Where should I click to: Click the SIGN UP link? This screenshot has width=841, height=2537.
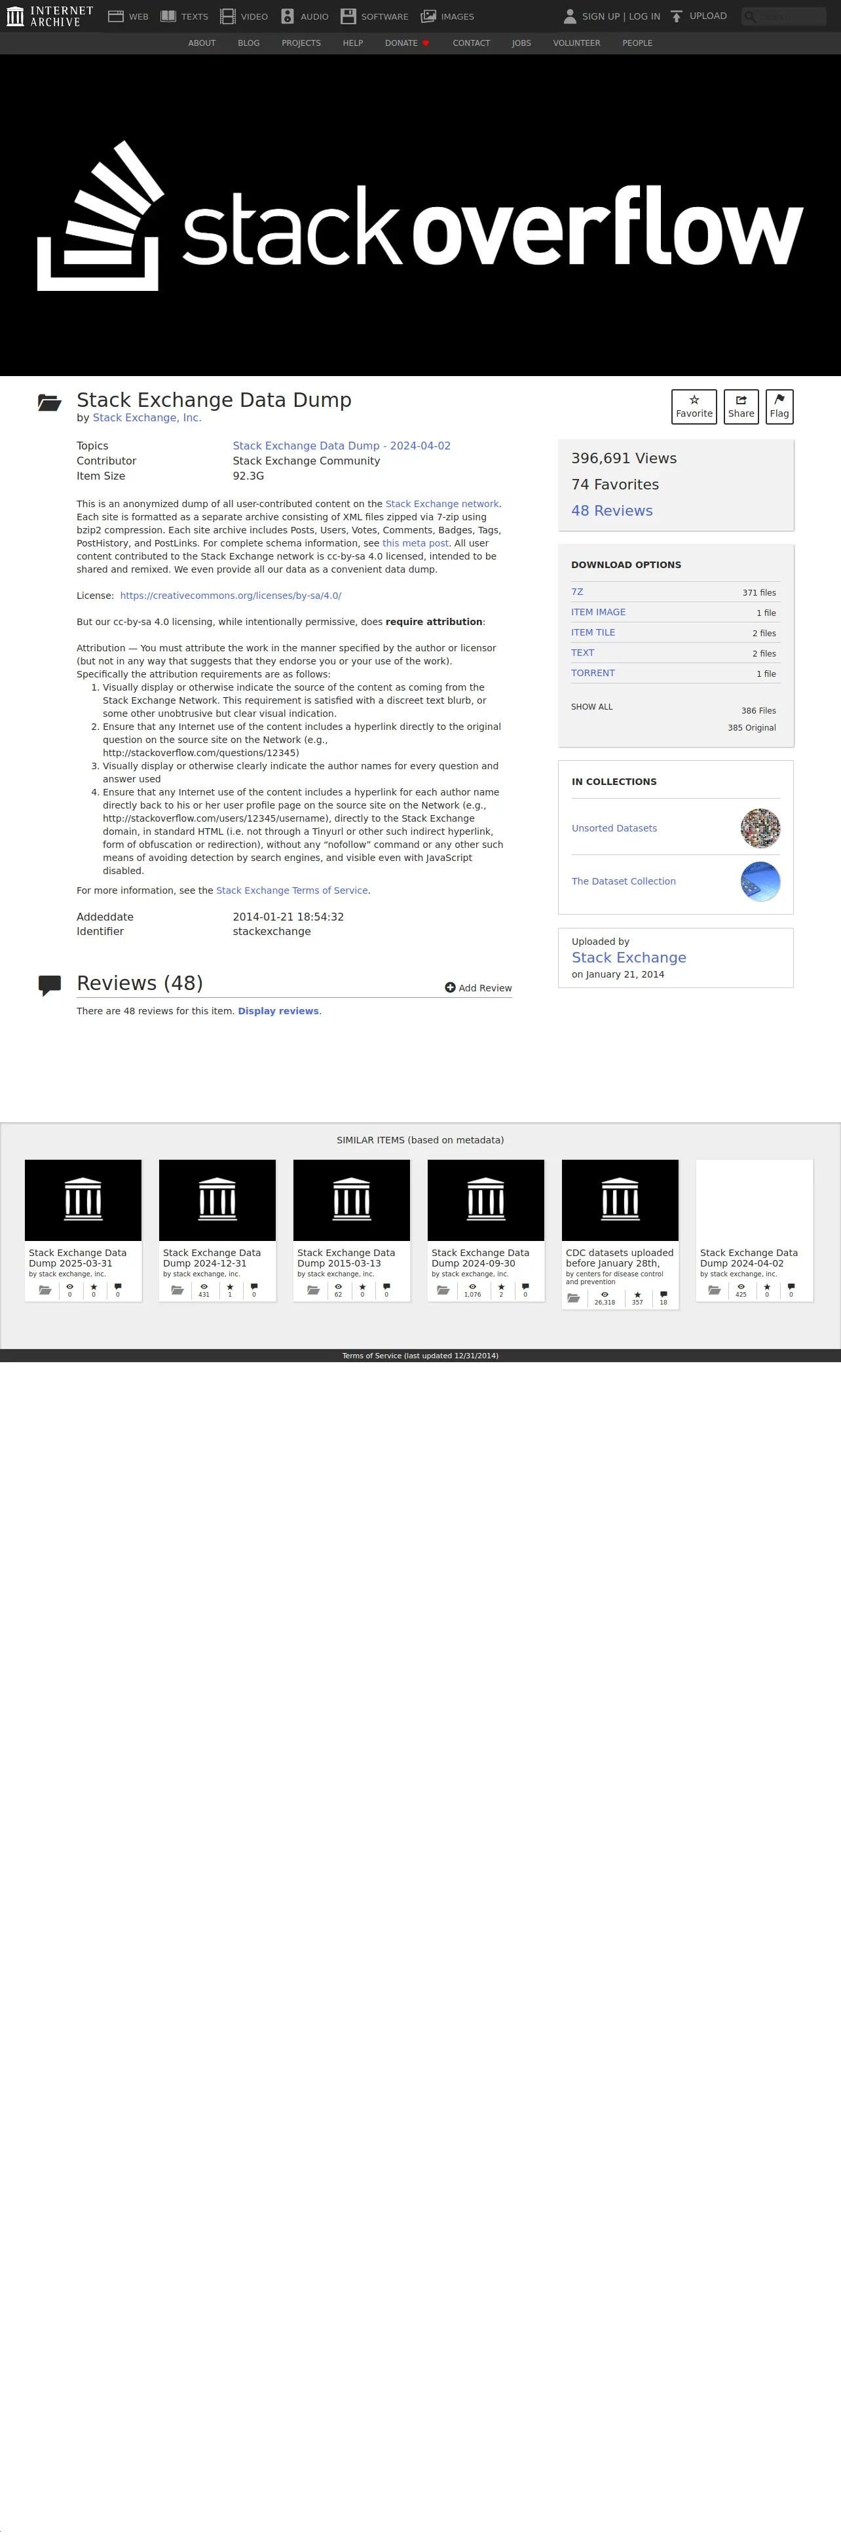point(601,17)
